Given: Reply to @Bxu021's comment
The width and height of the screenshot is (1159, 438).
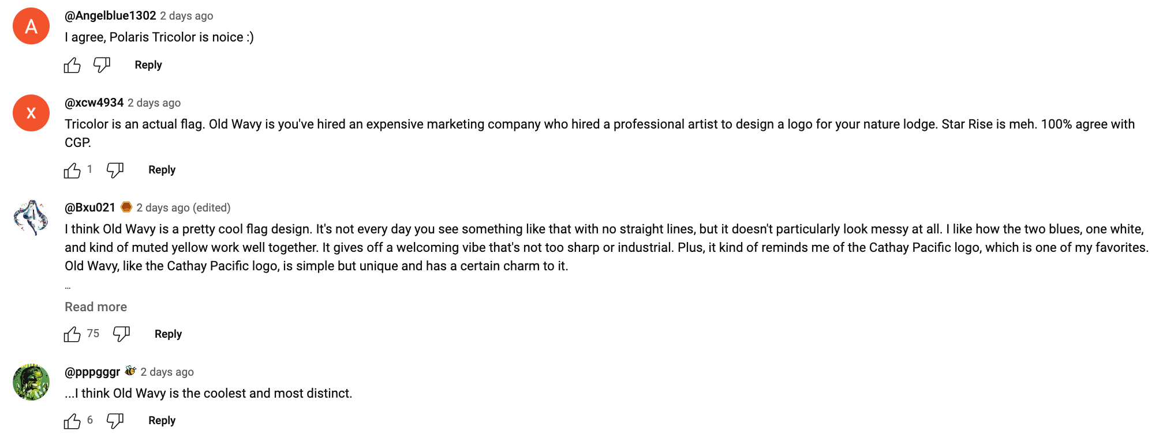Looking at the screenshot, I should click(169, 334).
